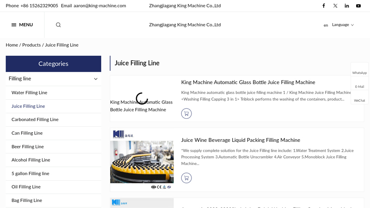Click the search magnifier icon
Viewport: 370px width, 208px height.
tap(58, 25)
